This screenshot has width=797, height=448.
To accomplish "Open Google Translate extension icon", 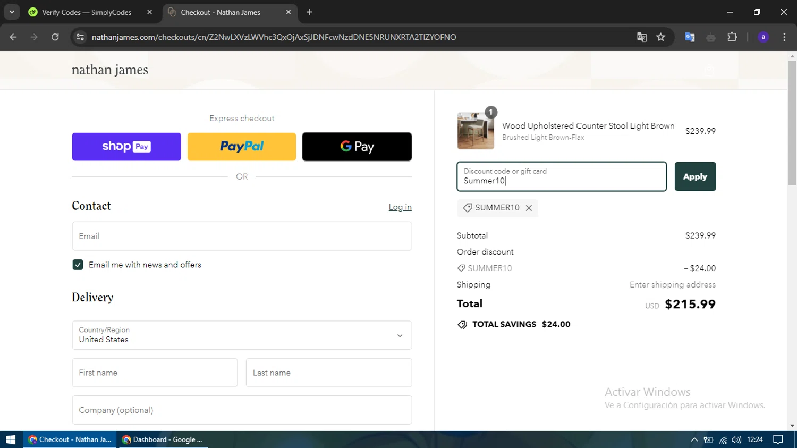I will 690,37.
